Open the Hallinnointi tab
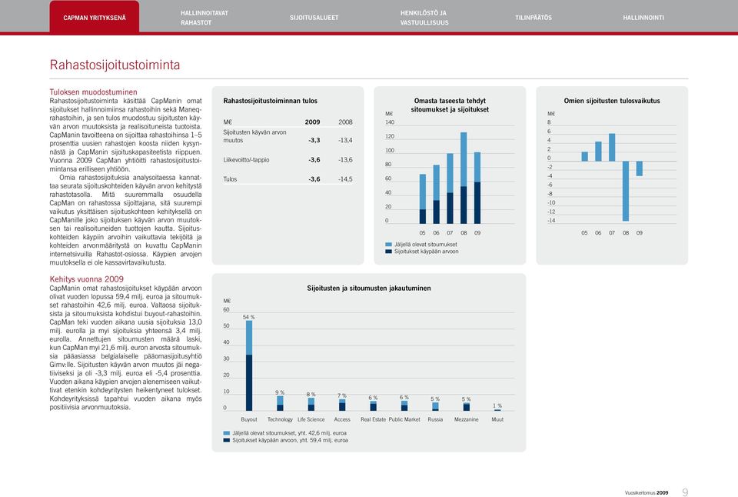The image size is (738, 497). (643, 18)
